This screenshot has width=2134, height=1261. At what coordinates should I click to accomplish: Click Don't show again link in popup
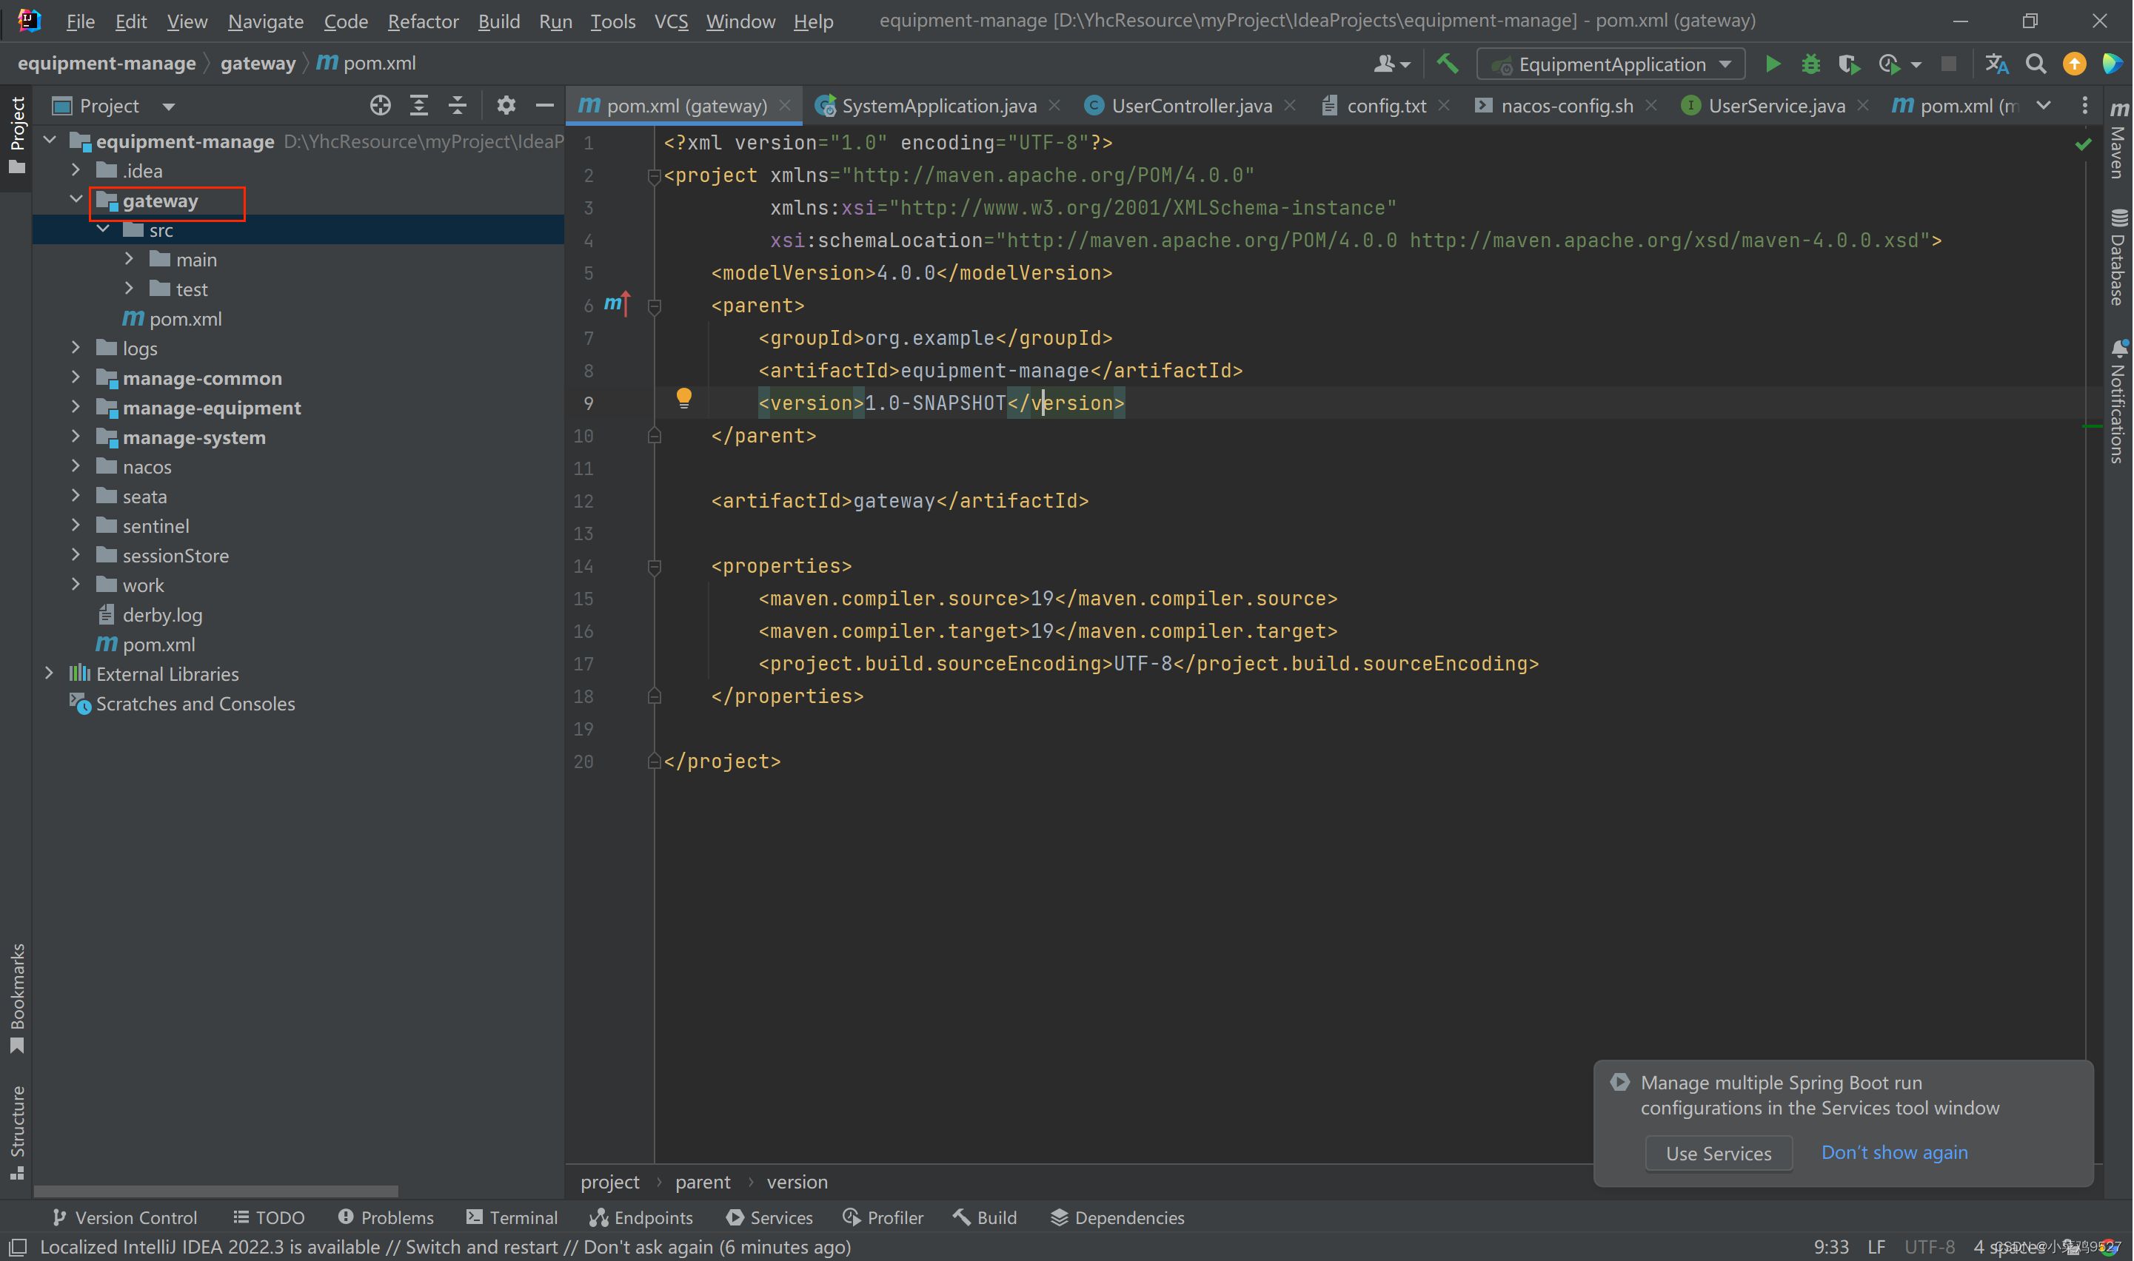point(1896,1151)
